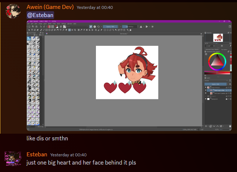Click the message 'like dis or smthn'
237x172 pixels.
point(47,138)
